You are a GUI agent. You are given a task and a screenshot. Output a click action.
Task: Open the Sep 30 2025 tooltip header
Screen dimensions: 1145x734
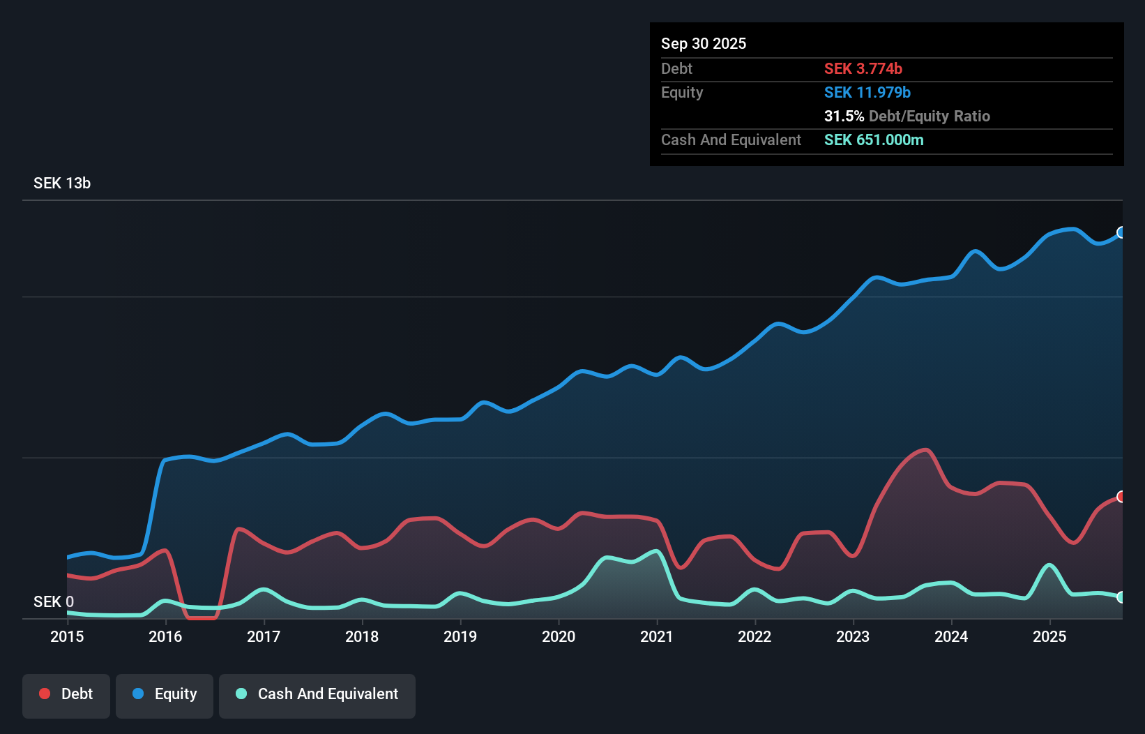click(704, 43)
